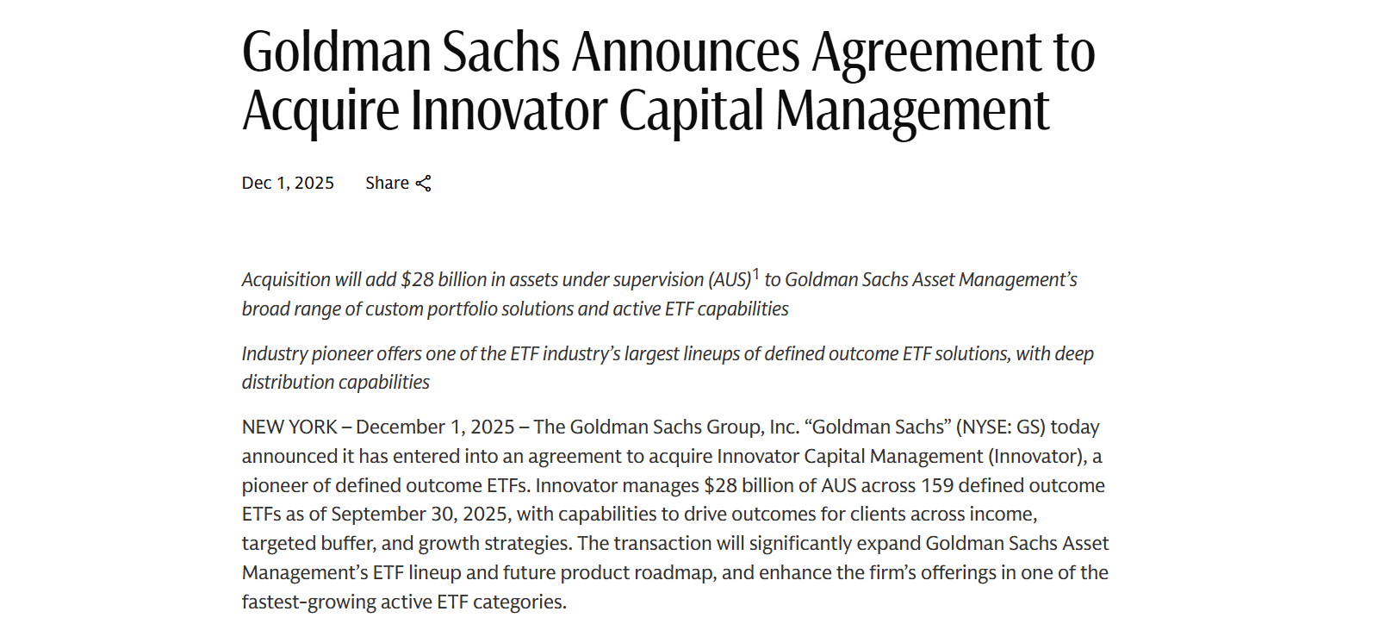Viewport: 1398px width, 624px height.
Task: Click the share icon next to Share
Action: point(423,184)
